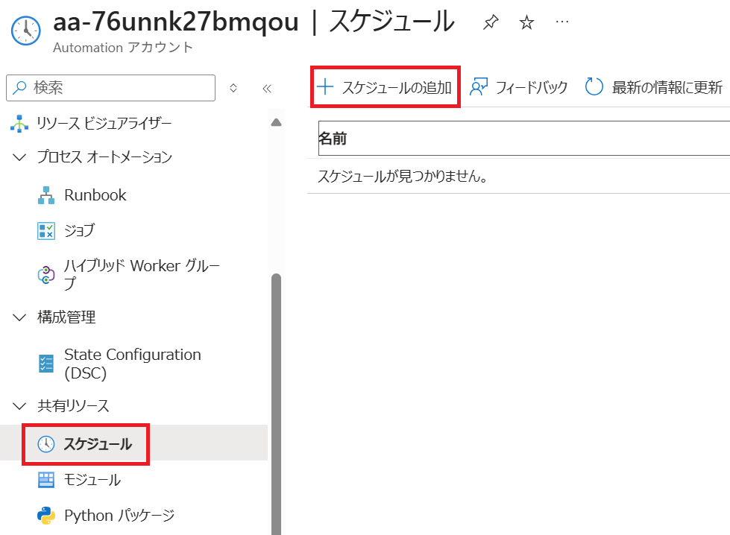Collapse the 構成管理 section

pyautogui.click(x=19, y=317)
